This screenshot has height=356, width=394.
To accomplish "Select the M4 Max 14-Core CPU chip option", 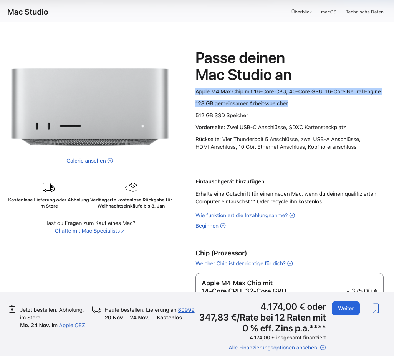I will tap(289, 283).
